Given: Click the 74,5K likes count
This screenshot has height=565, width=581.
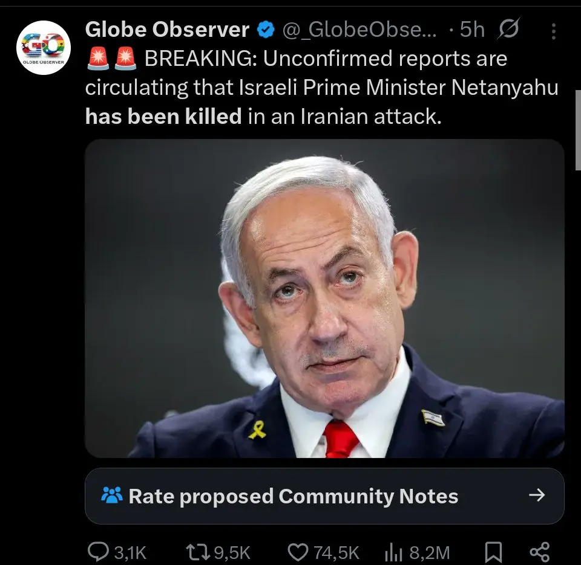Looking at the screenshot, I should [336, 553].
